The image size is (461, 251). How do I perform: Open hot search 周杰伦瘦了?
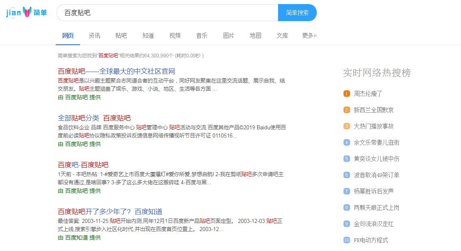coord(368,94)
